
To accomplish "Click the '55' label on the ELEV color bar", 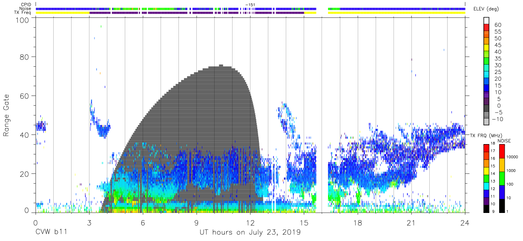I will point(497,32).
